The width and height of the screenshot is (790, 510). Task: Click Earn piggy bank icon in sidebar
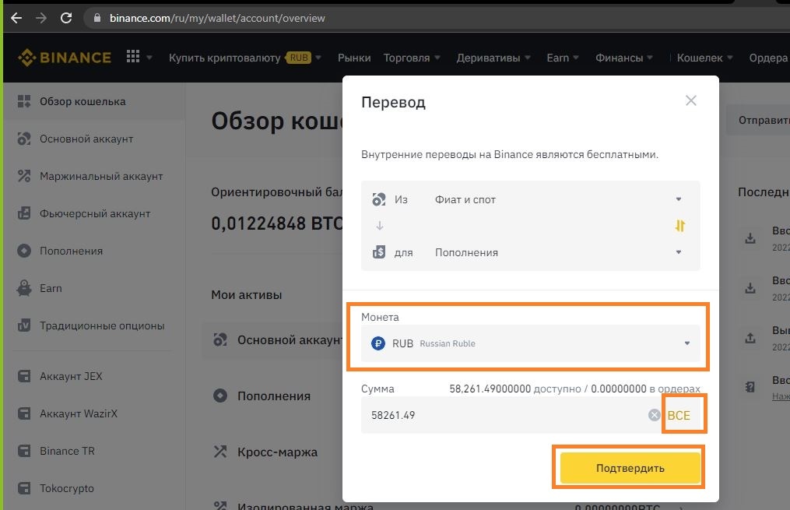23,288
